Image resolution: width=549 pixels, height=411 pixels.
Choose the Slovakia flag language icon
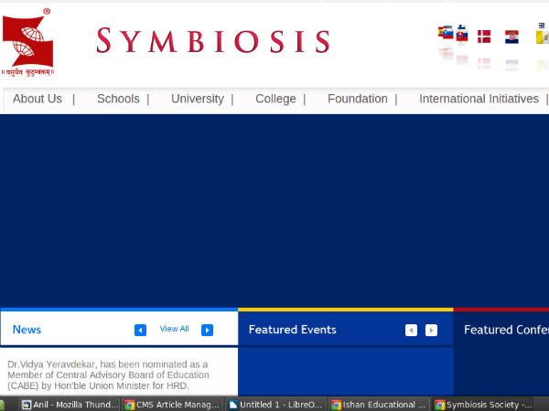462,35
